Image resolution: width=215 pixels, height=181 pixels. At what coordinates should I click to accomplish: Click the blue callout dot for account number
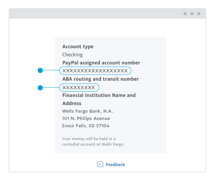click(40, 71)
